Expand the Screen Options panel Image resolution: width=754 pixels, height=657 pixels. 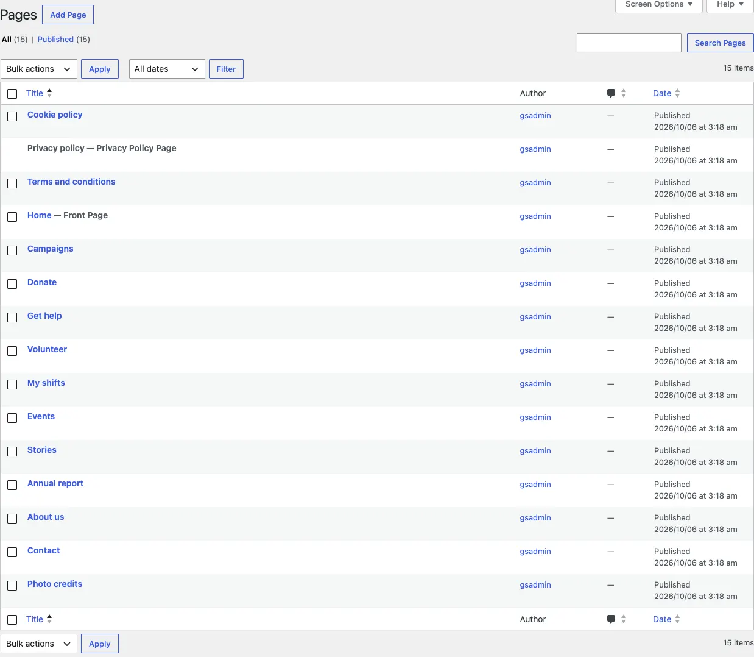[659, 5]
